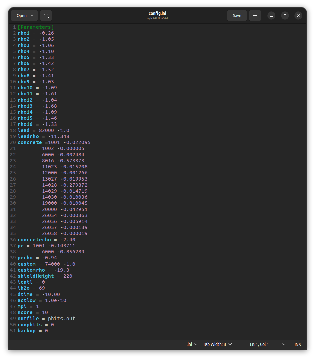This screenshot has width=315, height=359.
Task: Change the Tab Width setting
Action: (217, 344)
